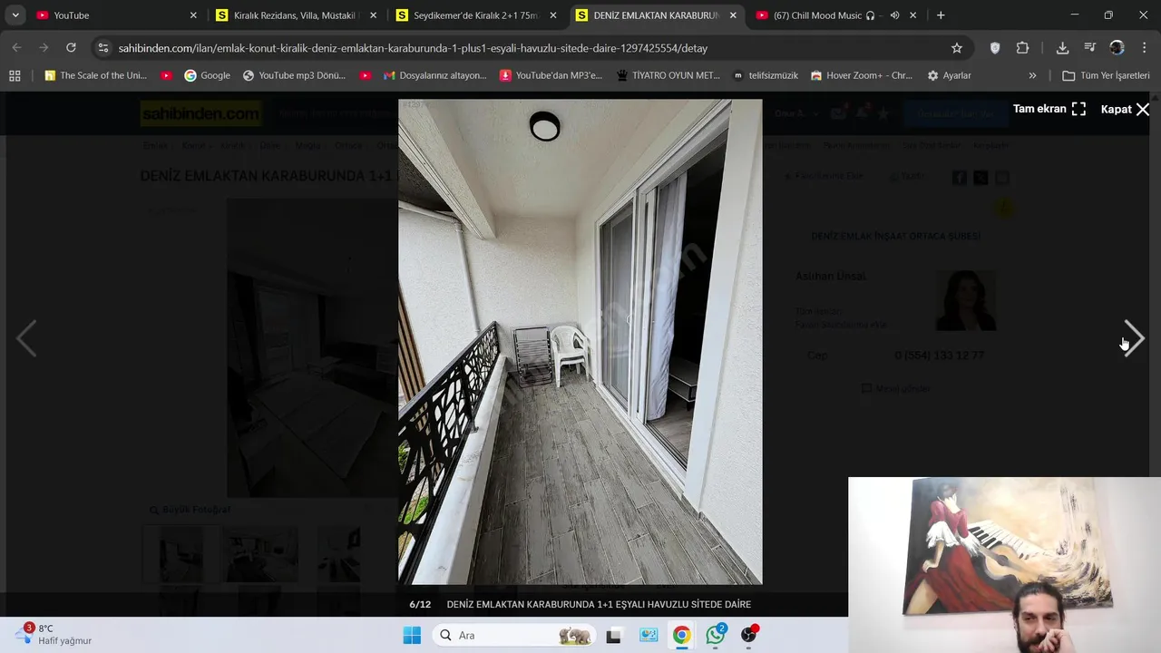This screenshot has height=653, width=1161.
Task: View site information icon beside URL
Action: coord(103,48)
